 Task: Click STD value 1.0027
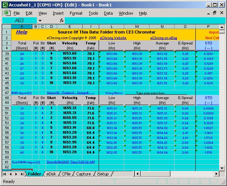click(208, 128)
